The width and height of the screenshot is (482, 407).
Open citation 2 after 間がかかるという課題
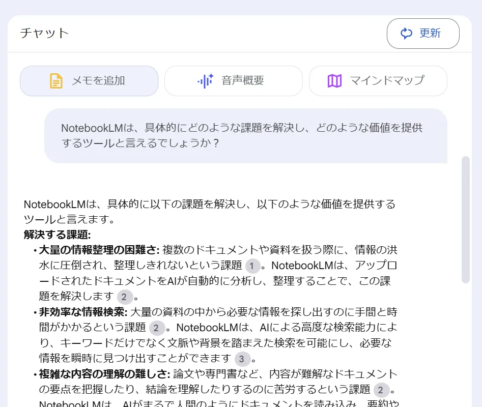(156, 328)
